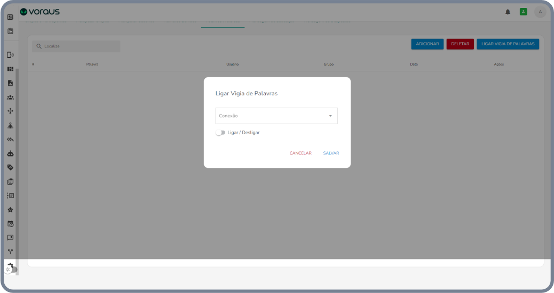Click the green contact icon in header
Screen dimensions: 554x293
[x=523, y=12]
